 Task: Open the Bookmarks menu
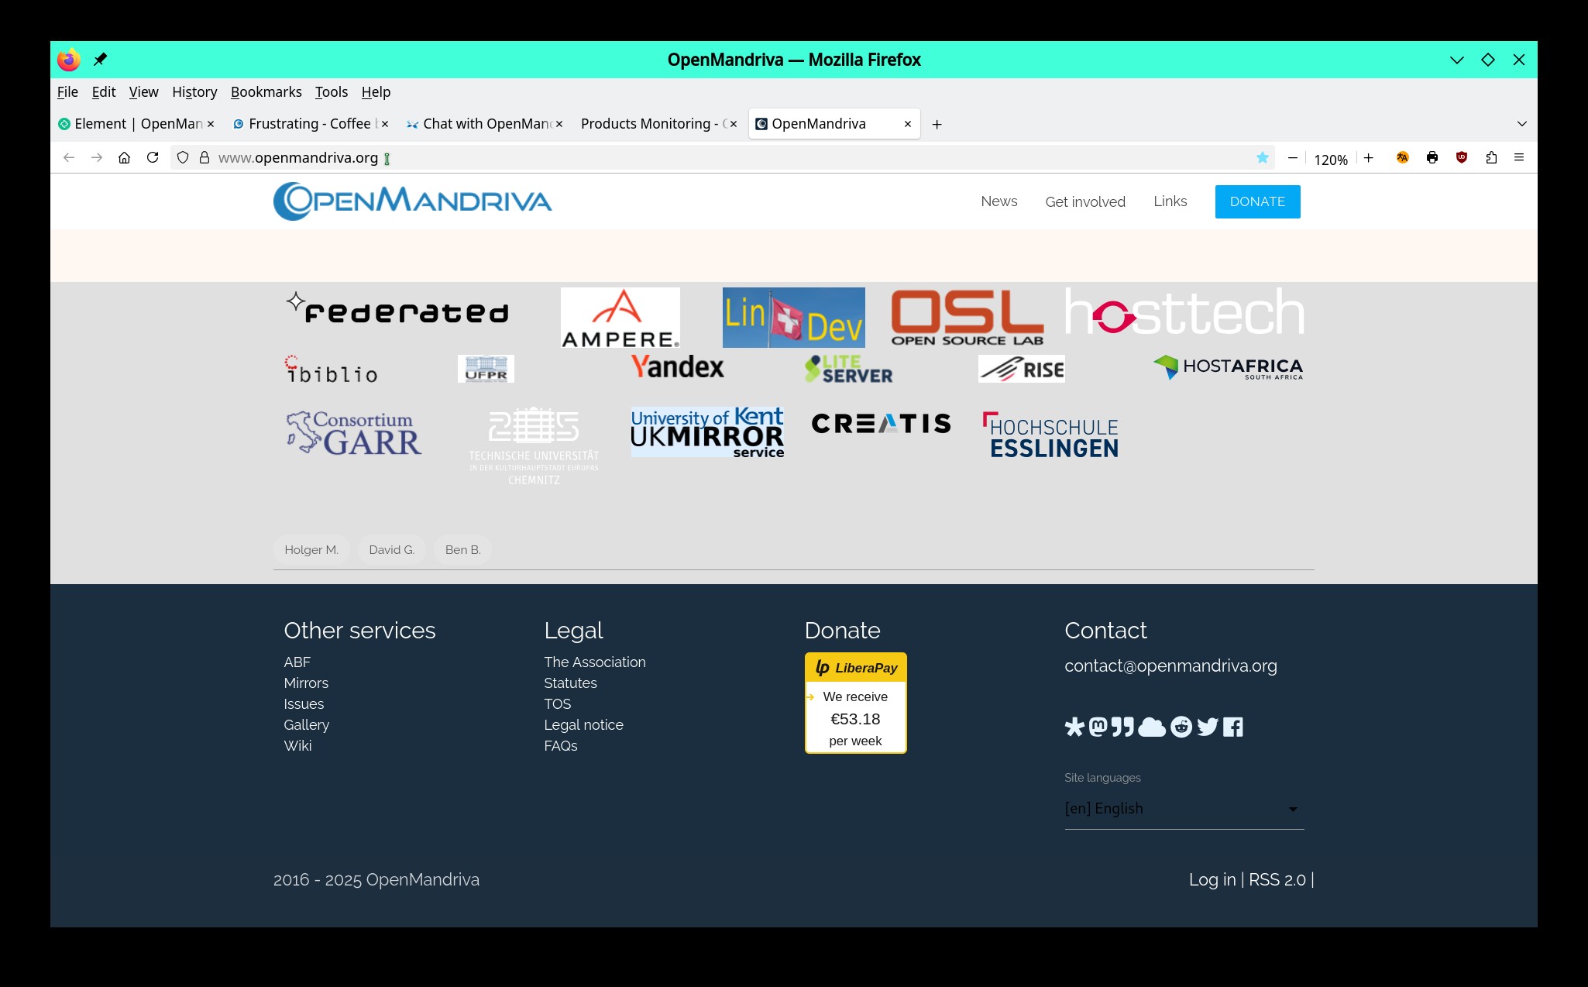pyautogui.click(x=266, y=92)
